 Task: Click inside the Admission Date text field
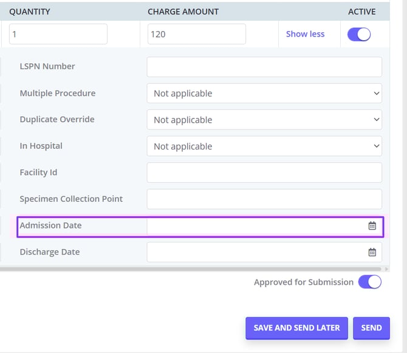point(255,226)
